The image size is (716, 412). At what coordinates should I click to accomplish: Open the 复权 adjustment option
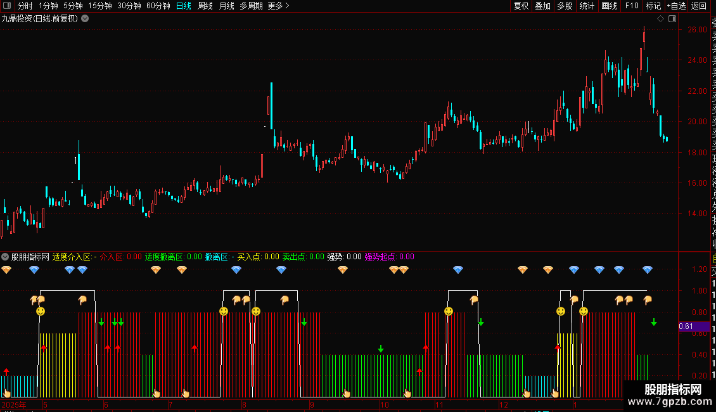click(x=521, y=6)
